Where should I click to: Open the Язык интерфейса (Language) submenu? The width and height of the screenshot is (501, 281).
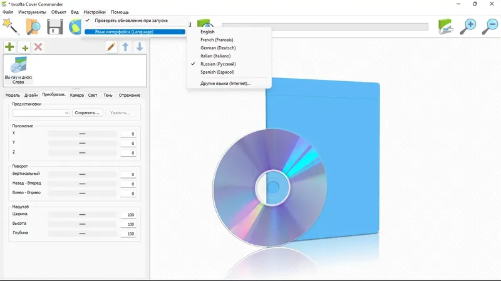pos(135,32)
